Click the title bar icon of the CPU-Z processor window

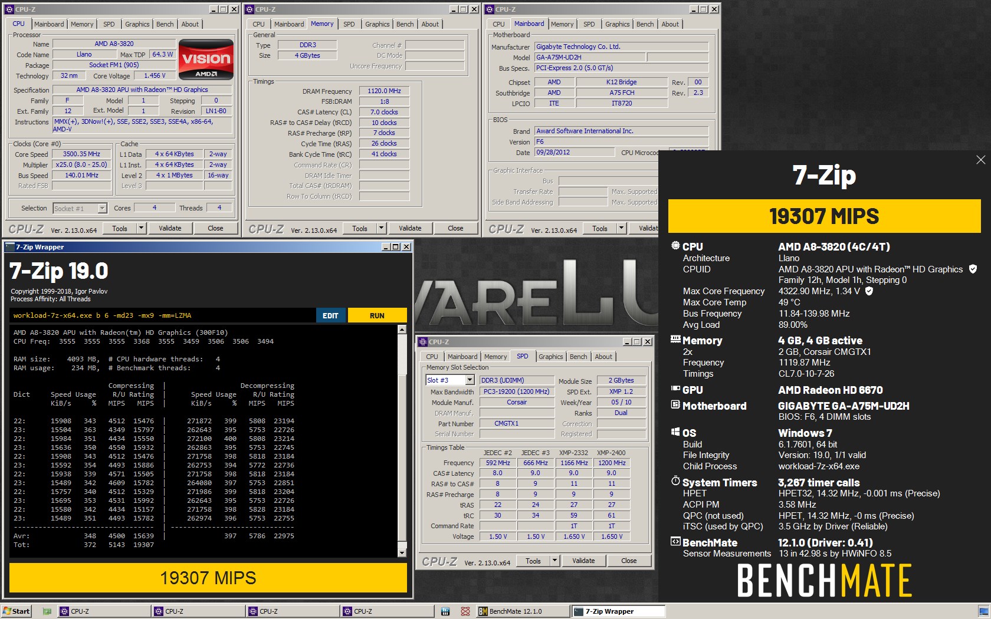point(9,9)
